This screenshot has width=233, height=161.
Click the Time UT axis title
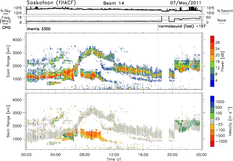click(114, 159)
